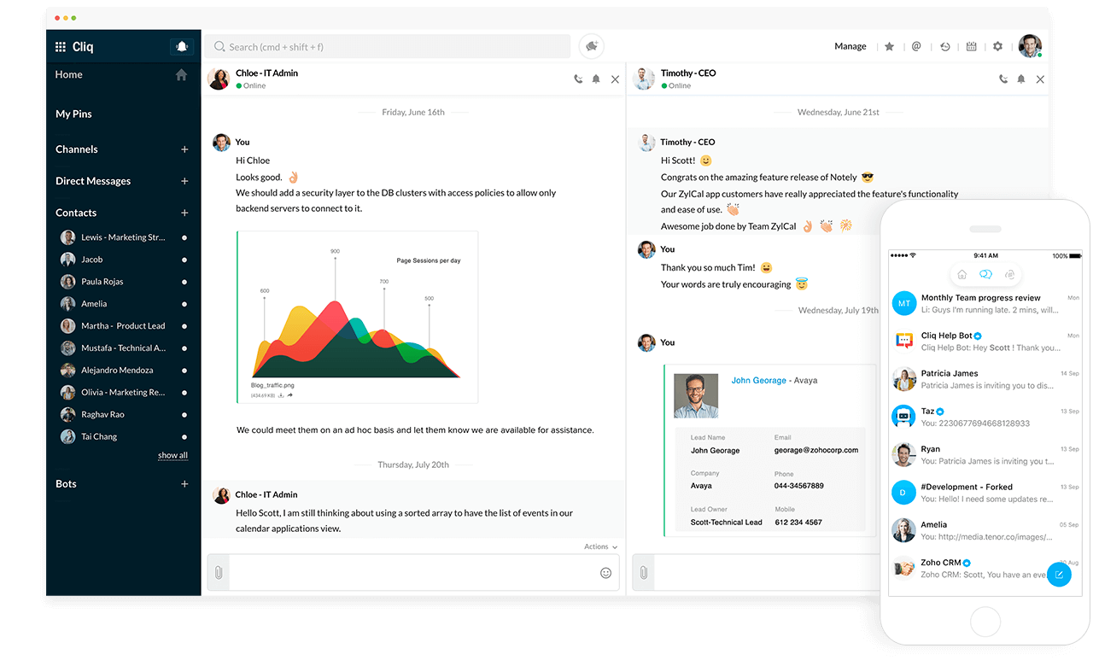Click the Manage menu in top bar

850,47
